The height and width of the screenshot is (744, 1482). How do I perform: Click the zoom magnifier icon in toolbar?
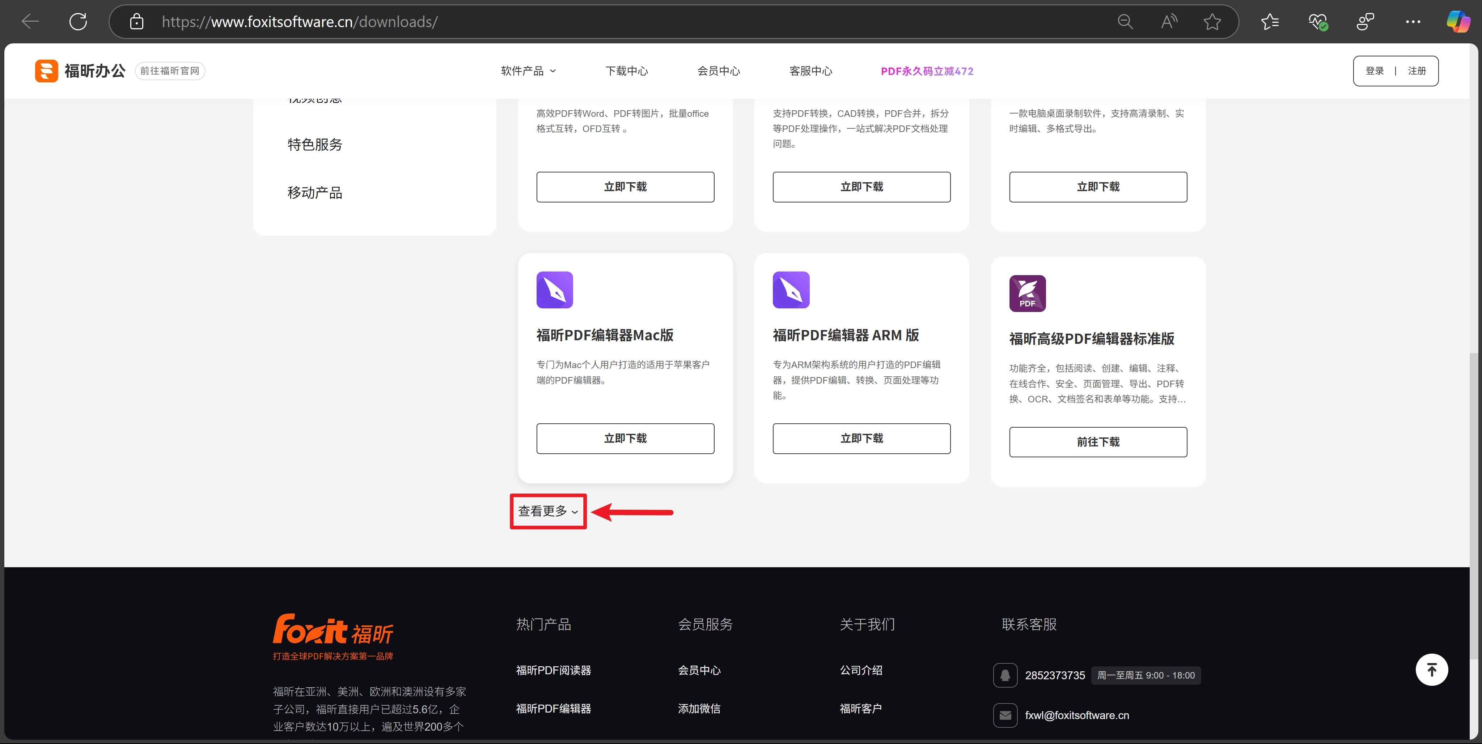click(x=1125, y=21)
